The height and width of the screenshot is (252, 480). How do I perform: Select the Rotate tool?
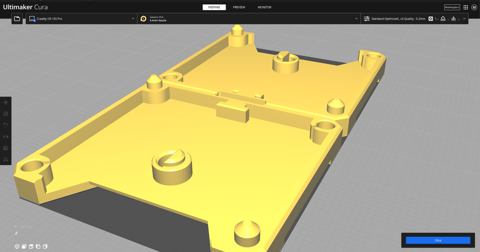(x=6, y=125)
